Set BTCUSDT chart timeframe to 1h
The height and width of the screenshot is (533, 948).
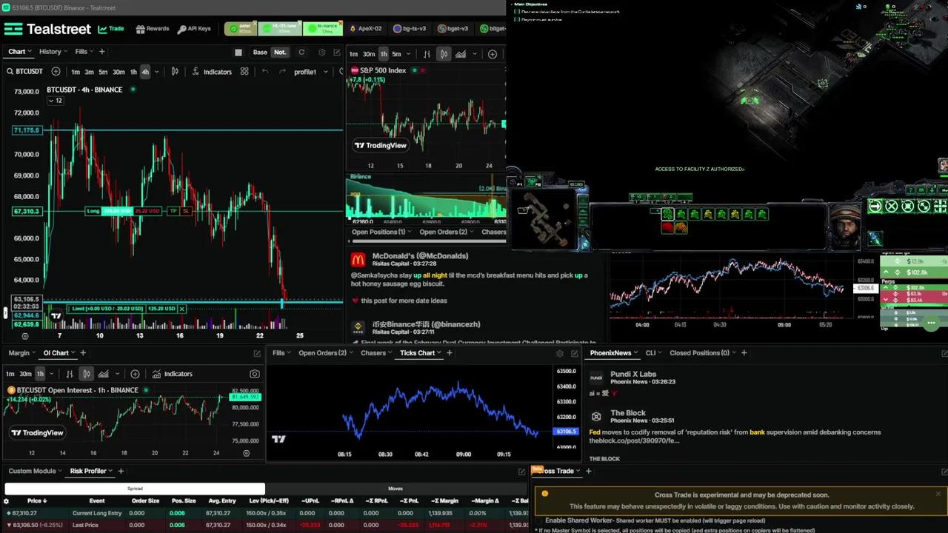(x=133, y=72)
